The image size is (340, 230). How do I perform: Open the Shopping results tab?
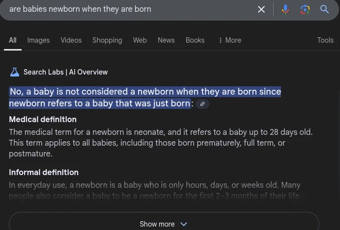pyautogui.click(x=107, y=40)
